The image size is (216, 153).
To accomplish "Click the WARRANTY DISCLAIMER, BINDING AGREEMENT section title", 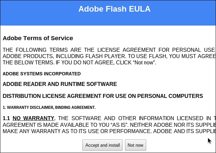I will [49, 107].
